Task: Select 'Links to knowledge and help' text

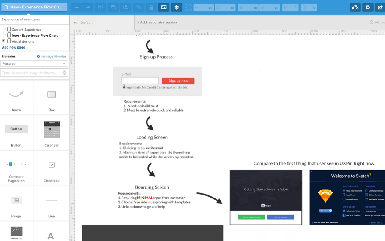Action: (143, 207)
